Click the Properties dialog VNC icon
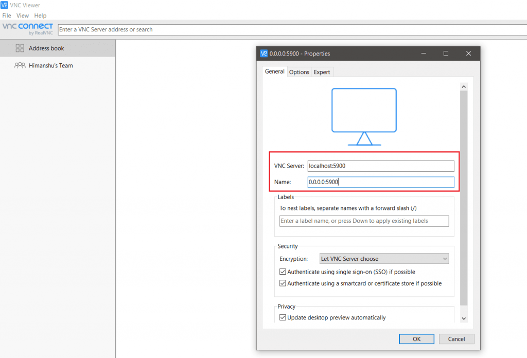This screenshot has height=358, width=527. [x=264, y=53]
